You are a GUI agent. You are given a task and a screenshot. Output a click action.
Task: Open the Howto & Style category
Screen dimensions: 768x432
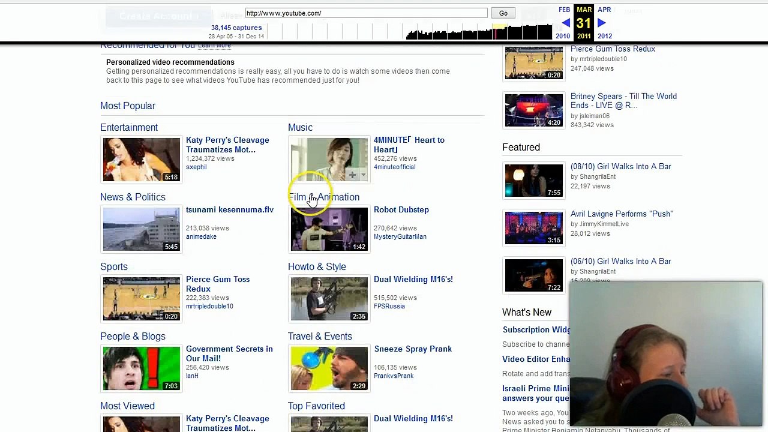(317, 266)
